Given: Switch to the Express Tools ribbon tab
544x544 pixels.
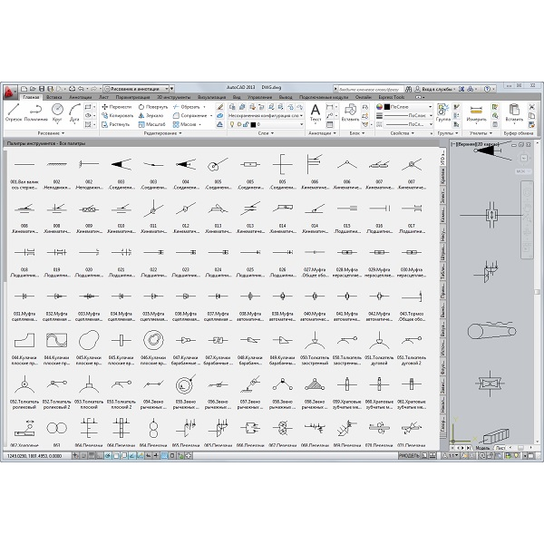Looking at the screenshot, I should click(x=391, y=97).
